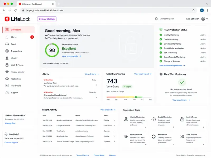The height and width of the screenshot is (158, 211).
Task: Click the Member Support headset icon
Action: (x=156, y=19)
